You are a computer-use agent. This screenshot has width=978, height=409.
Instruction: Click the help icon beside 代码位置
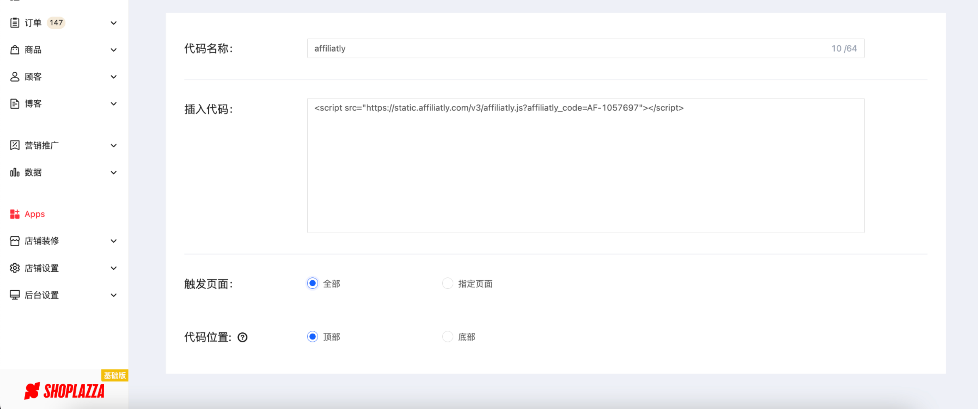(x=243, y=337)
